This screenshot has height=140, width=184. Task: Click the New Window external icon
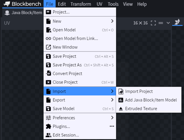point(48,47)
